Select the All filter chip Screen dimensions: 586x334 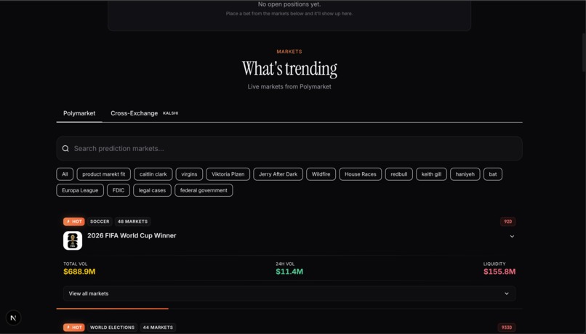click(65, 174)
